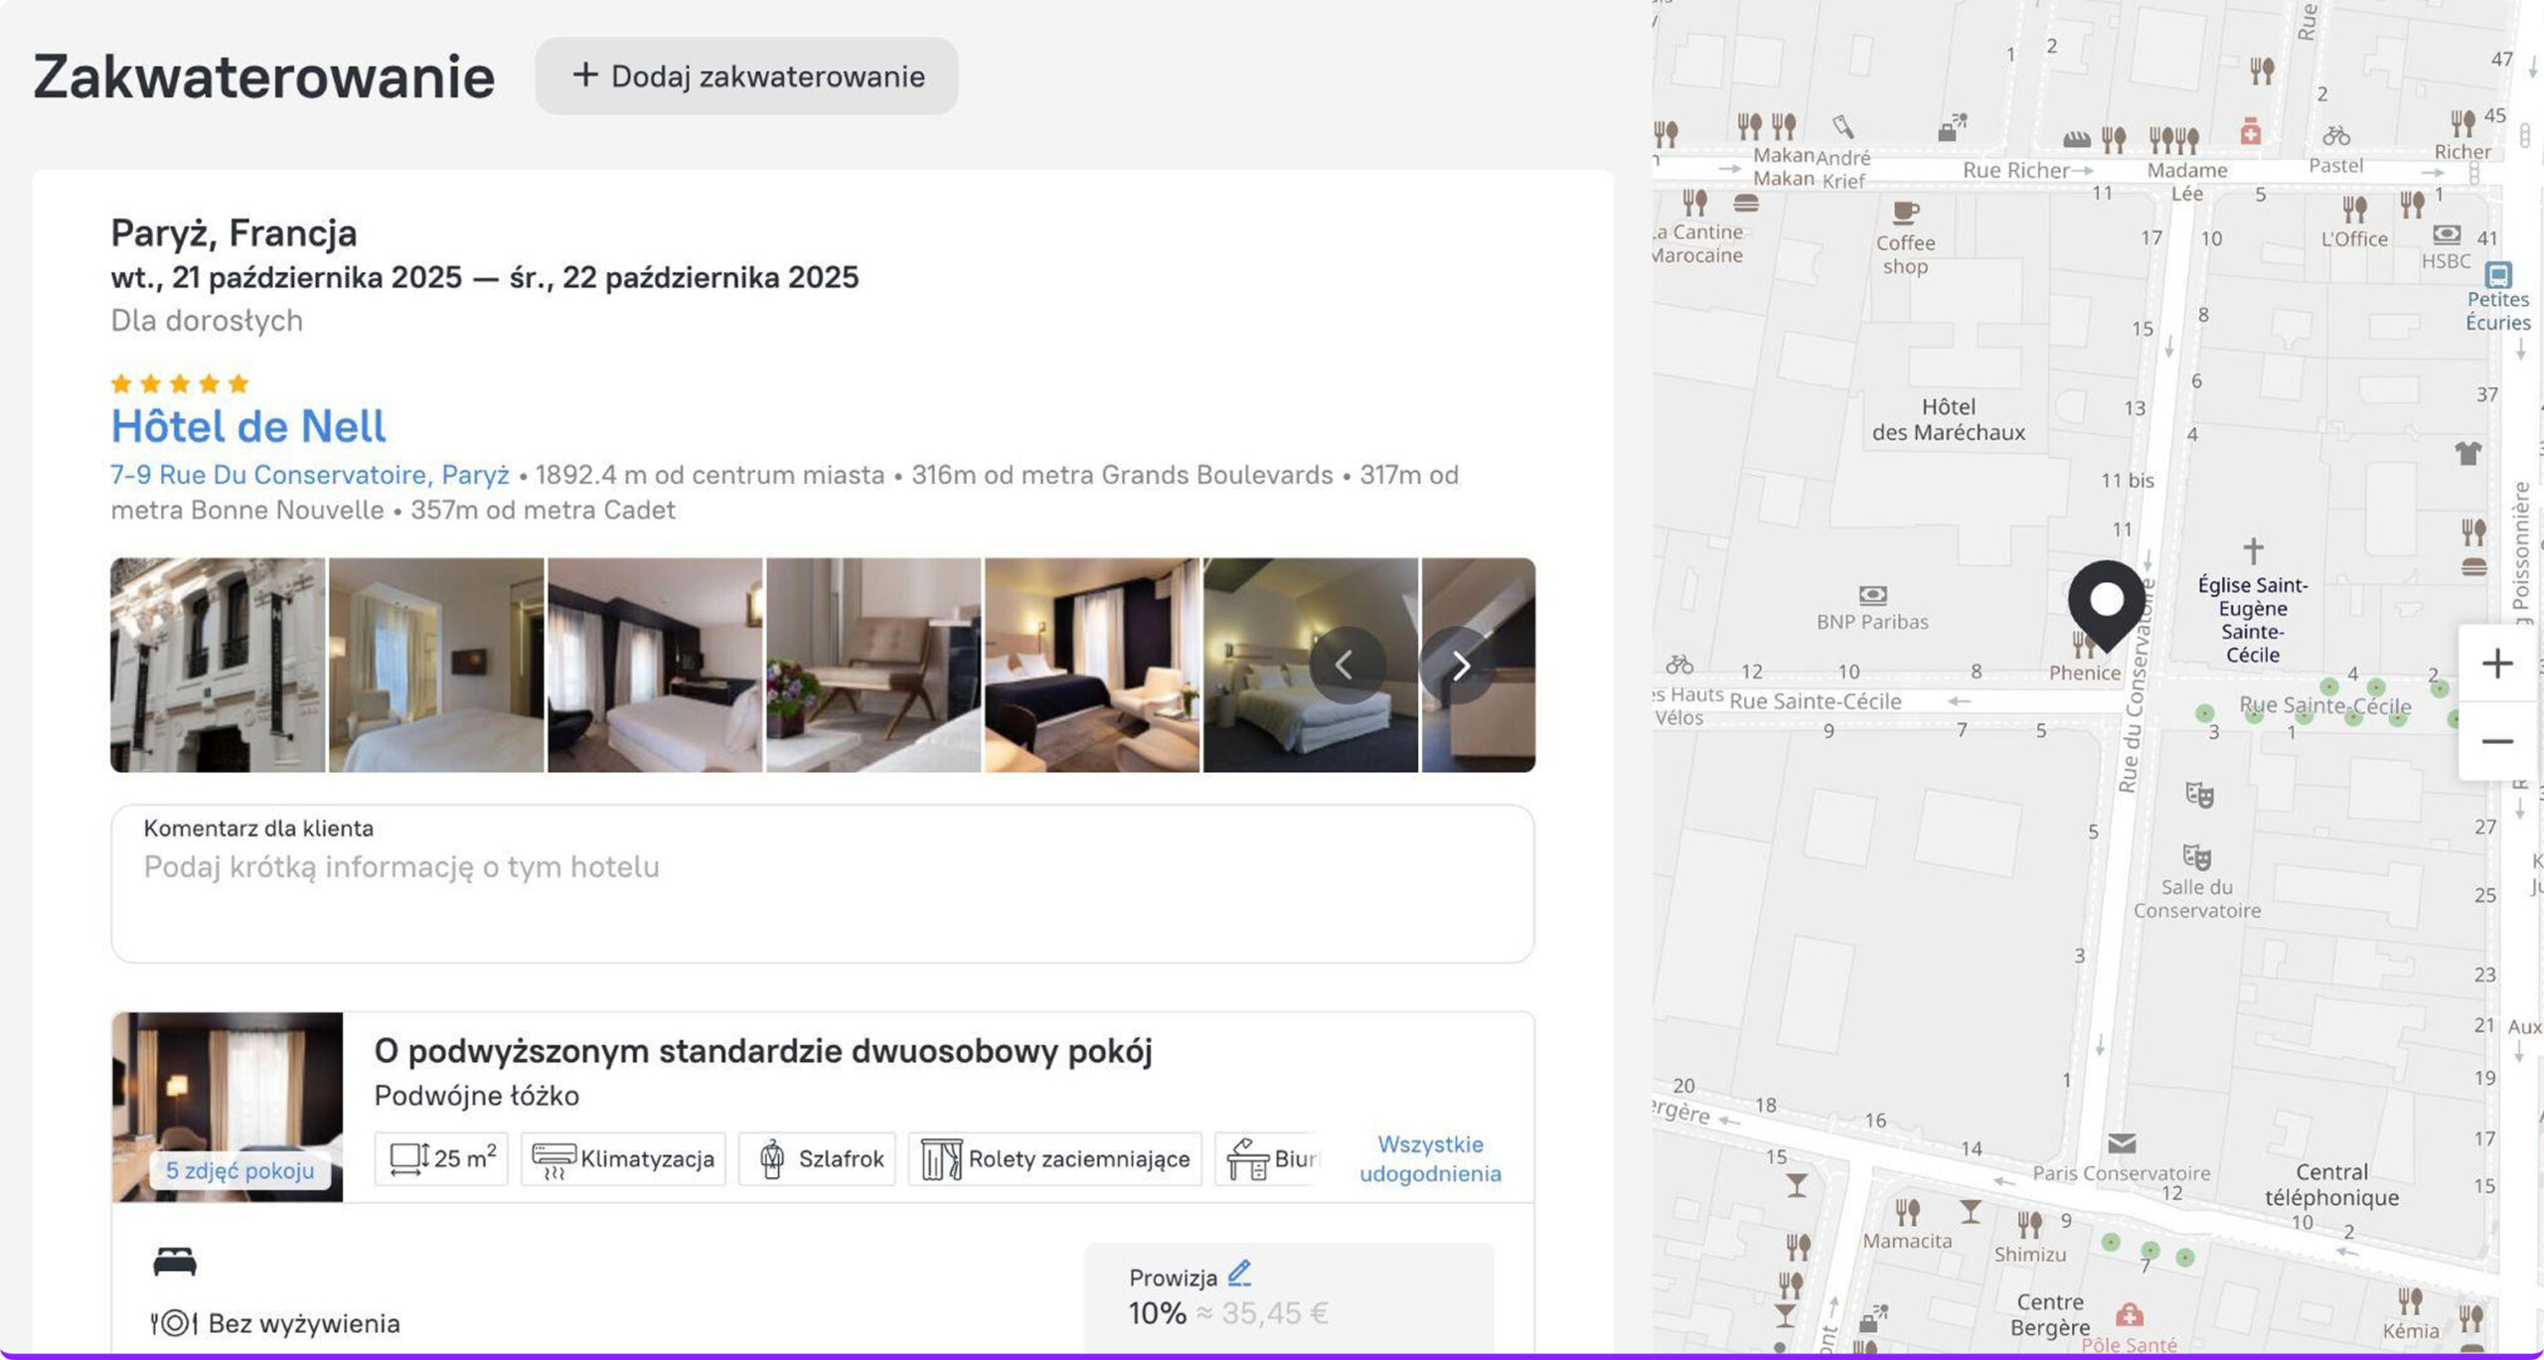Screen dimensions: 2544x1360
Task: Show next hotel photo with right arrow
Action: pyautogui.click(x=1459, y=666)
